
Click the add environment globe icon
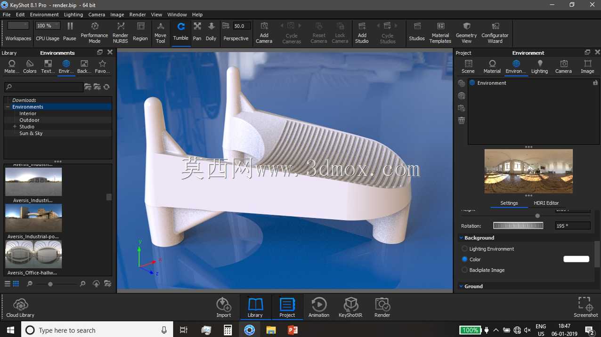pos(462,96)
